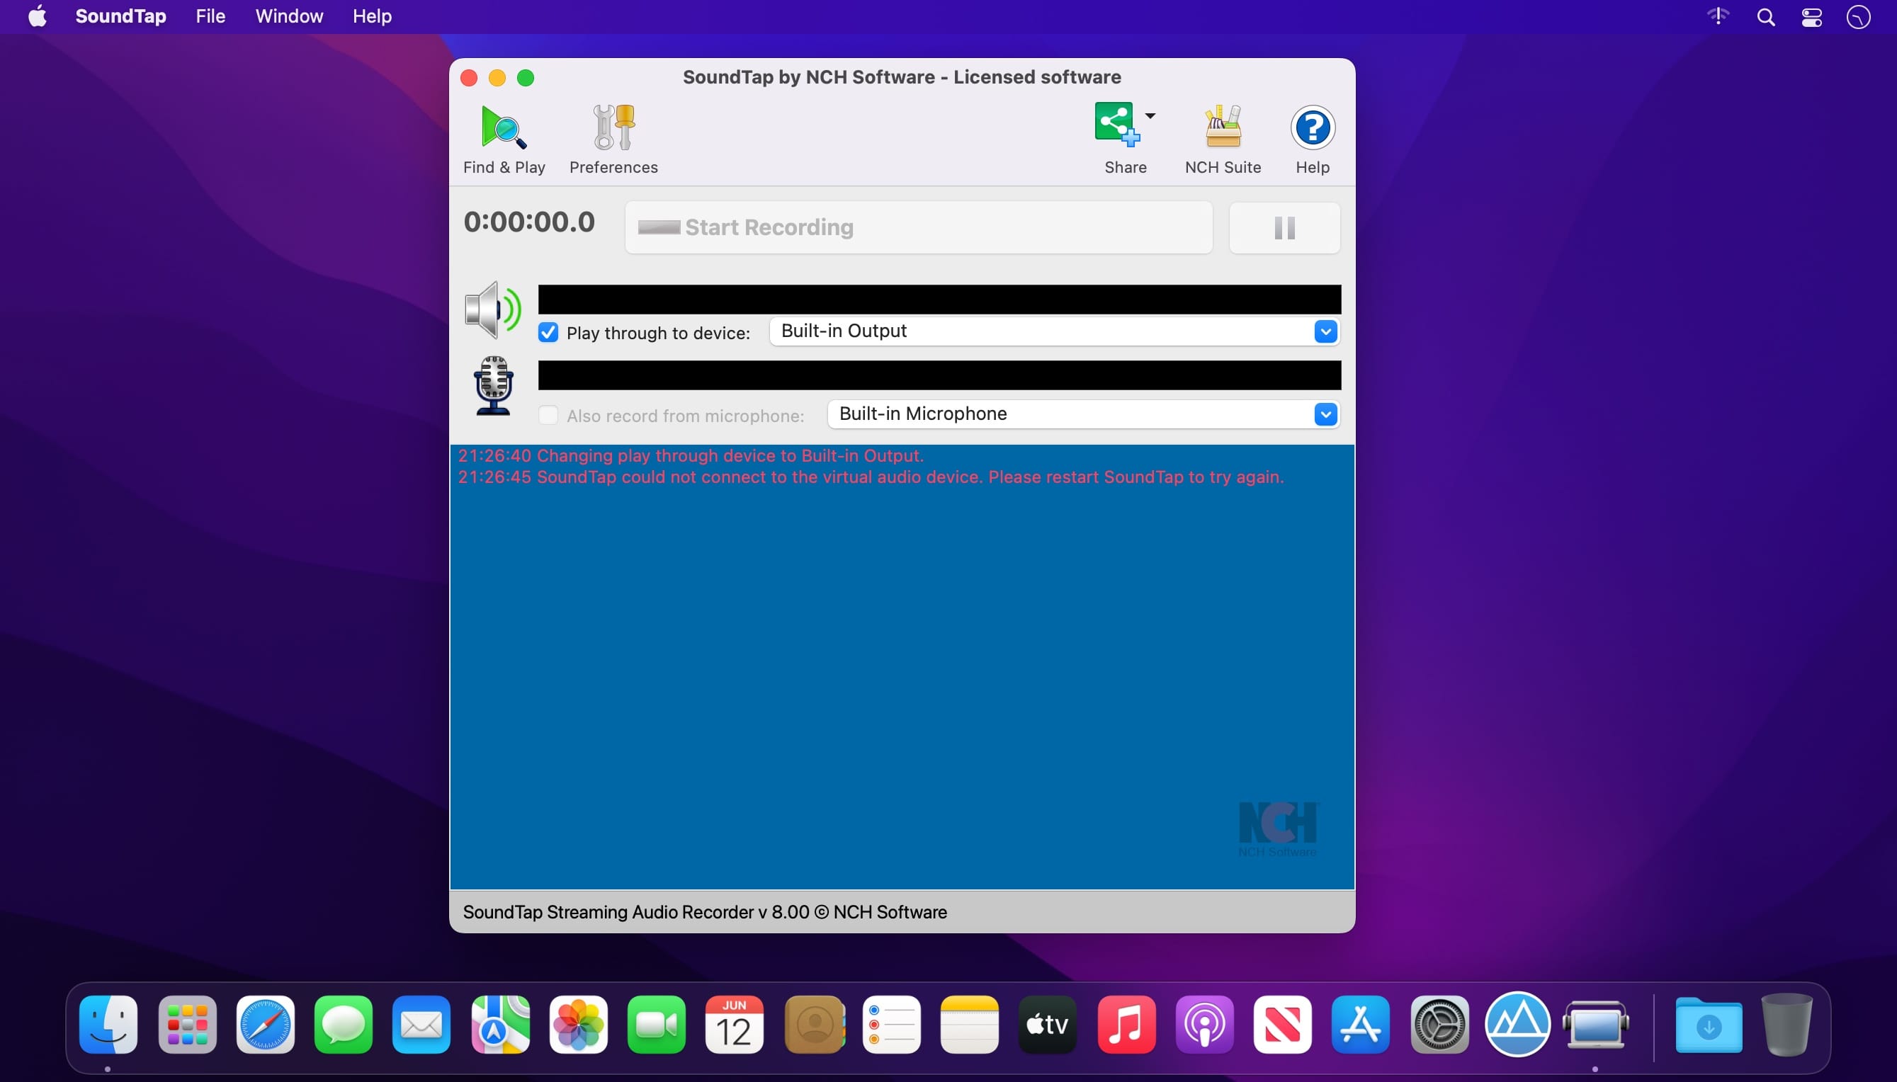Click the recording timestamp input field

[x=529, y=220]
